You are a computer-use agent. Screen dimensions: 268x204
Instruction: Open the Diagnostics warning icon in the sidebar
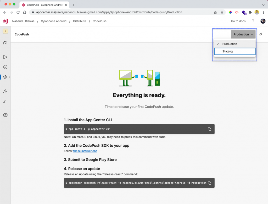coord(5,91)
